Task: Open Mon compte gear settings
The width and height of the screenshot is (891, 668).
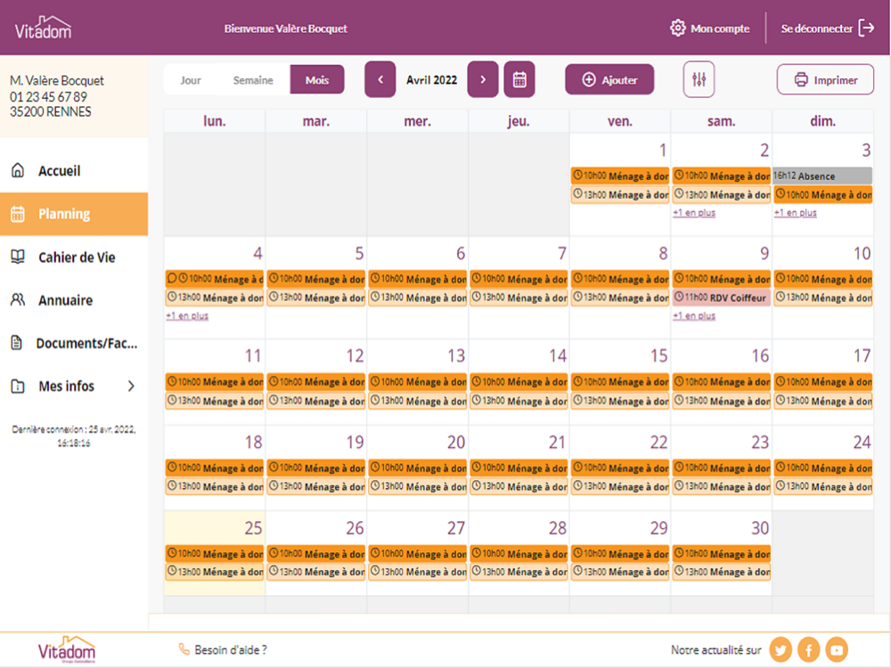Action: coord(677,28)
